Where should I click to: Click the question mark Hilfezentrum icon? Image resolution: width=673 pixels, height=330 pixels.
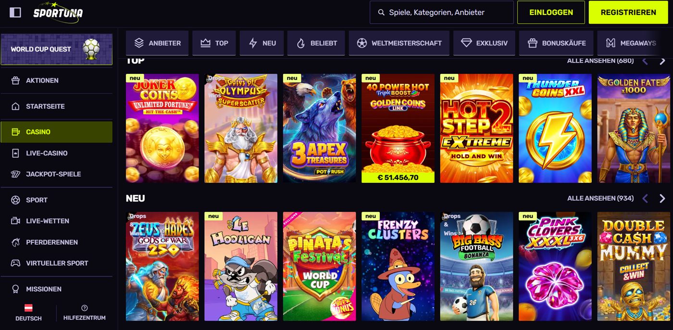tap(85, 308)
